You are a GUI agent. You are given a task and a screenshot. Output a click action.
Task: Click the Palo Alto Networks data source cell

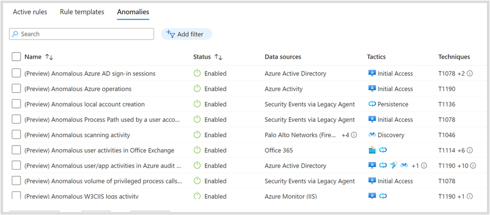[301, 135]
